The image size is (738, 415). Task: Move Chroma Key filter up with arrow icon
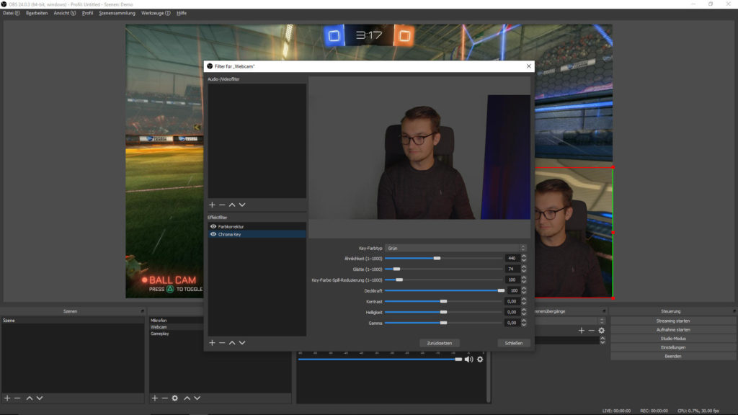pyautogui.click(x=231, y=342)
